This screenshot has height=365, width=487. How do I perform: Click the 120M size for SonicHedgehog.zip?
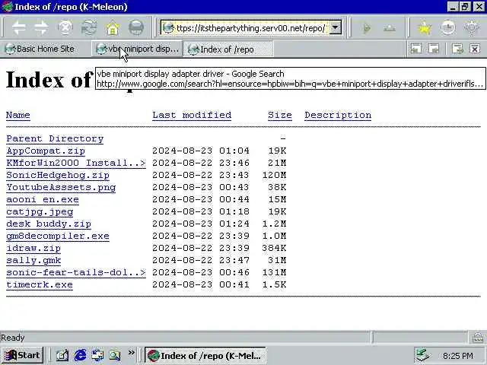274,175
